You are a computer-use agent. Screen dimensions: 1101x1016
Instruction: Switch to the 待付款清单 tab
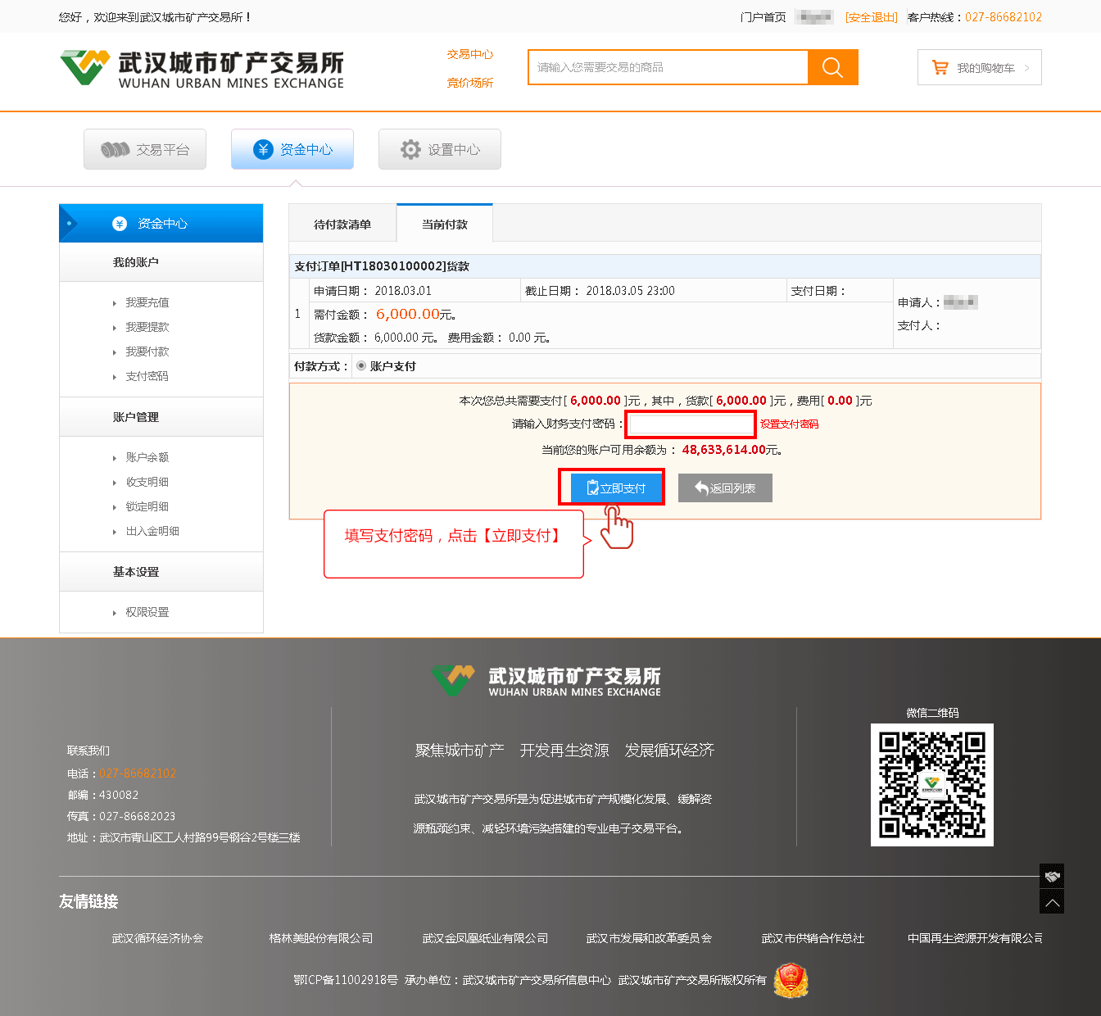(342, 224)
